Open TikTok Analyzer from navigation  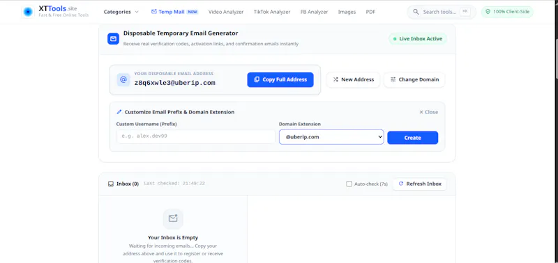(272, 12)
